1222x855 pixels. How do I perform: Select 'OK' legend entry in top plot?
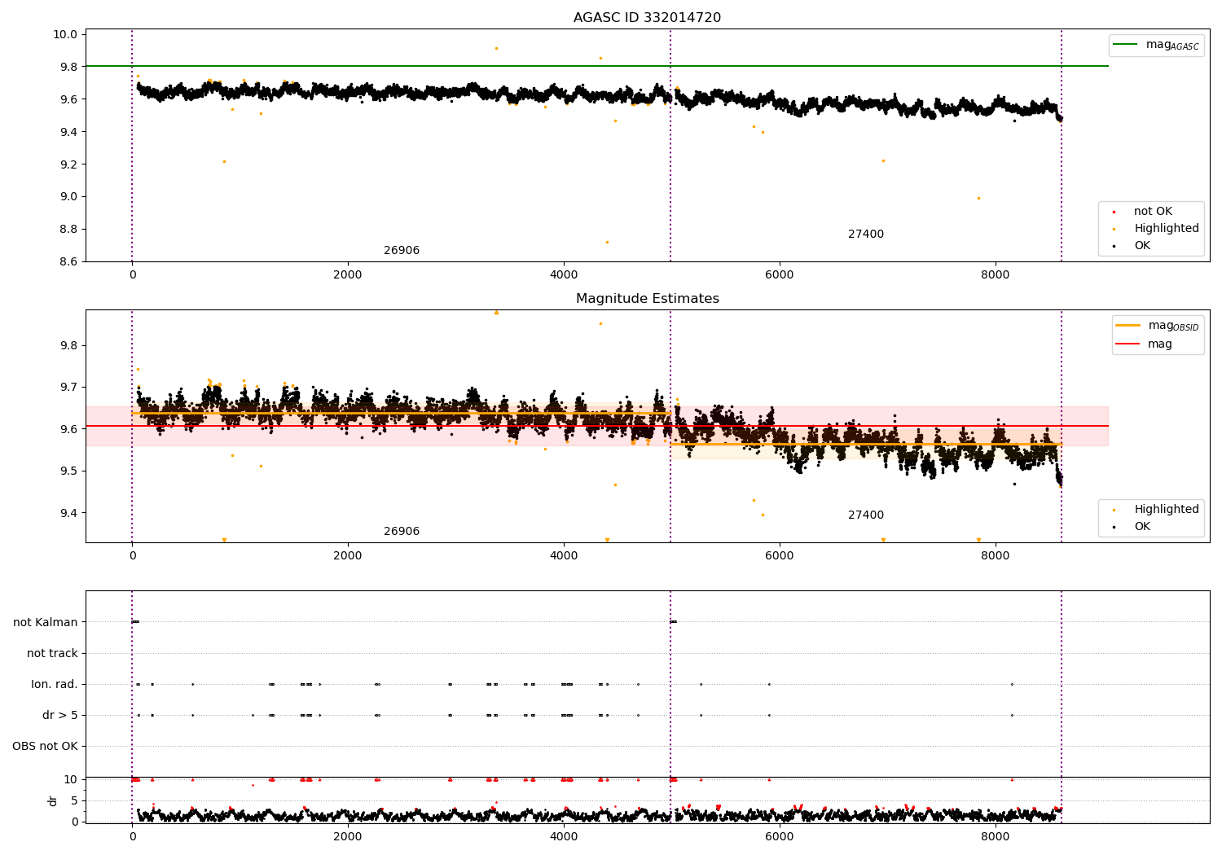pos(1142,246)
